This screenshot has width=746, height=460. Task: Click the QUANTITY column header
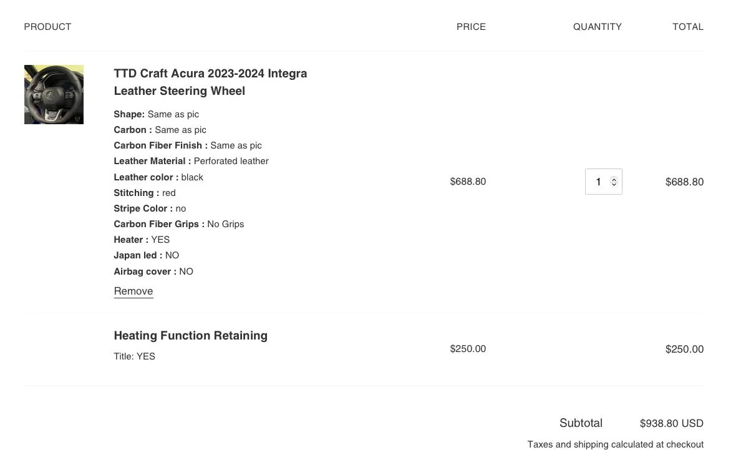click(x=597, y=27)
